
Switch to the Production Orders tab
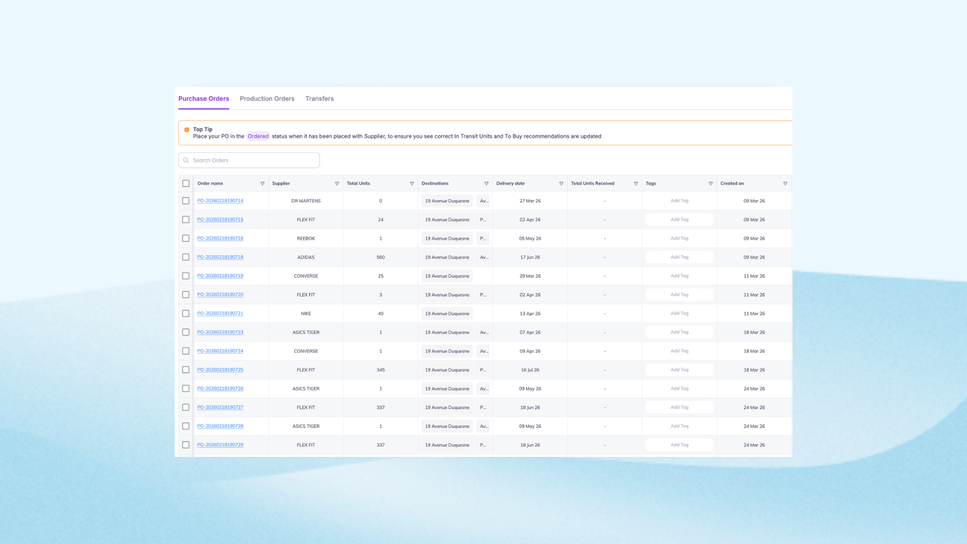click(x=267, y=99)
